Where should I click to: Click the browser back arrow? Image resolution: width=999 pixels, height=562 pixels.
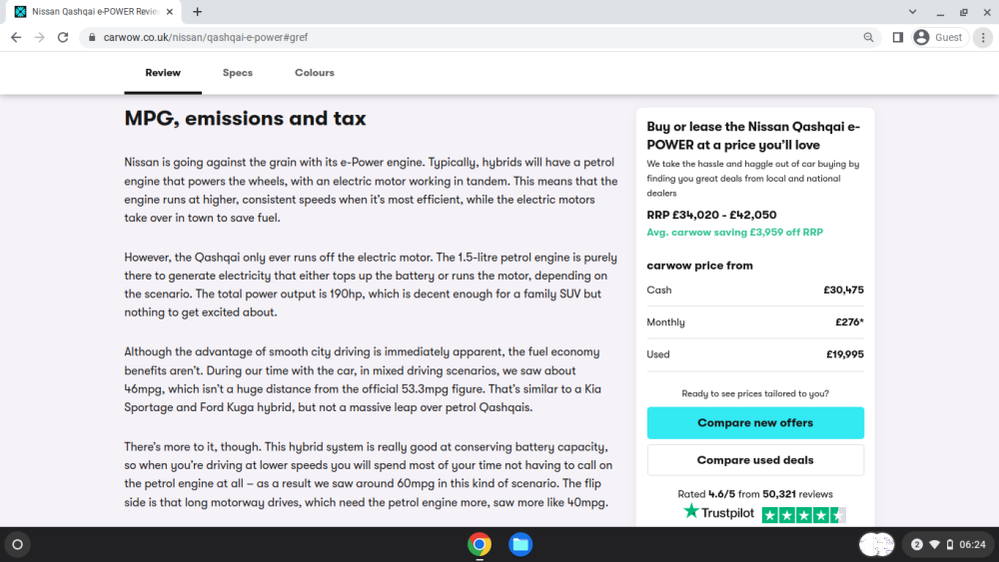pyautogui.click(x=16, y=38)
